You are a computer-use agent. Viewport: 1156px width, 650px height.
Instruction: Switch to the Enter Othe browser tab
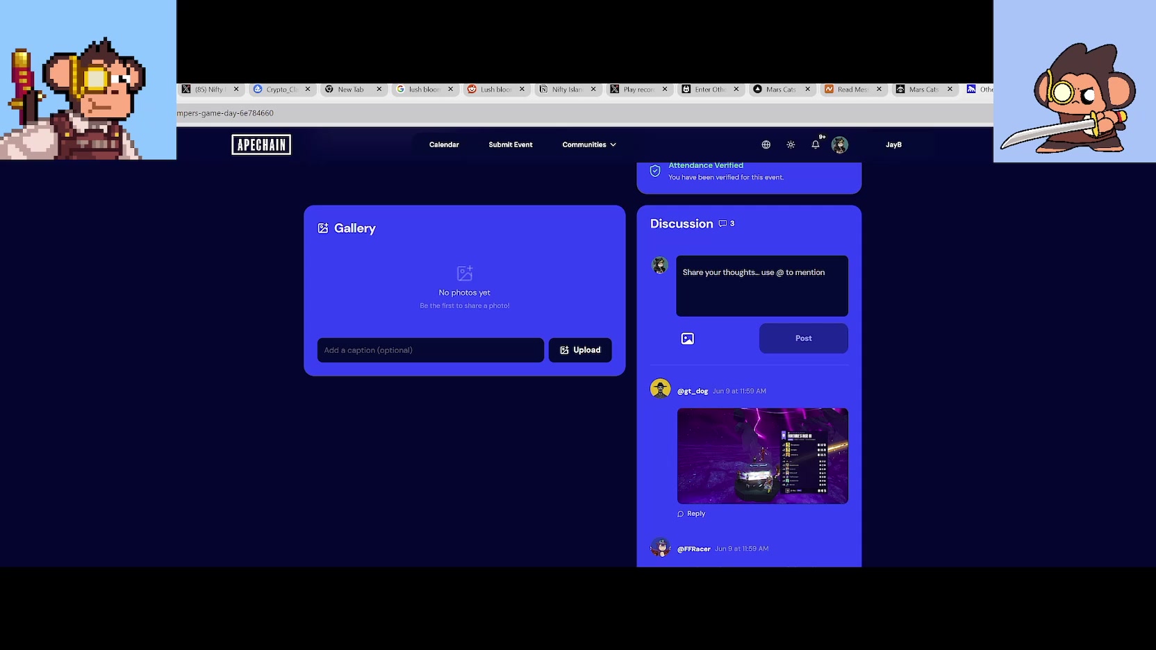[709, 90]
